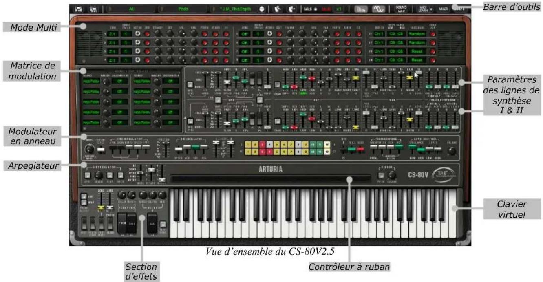Click the Chorus Depth knob
Screen dimensions: 543x282
131,194
